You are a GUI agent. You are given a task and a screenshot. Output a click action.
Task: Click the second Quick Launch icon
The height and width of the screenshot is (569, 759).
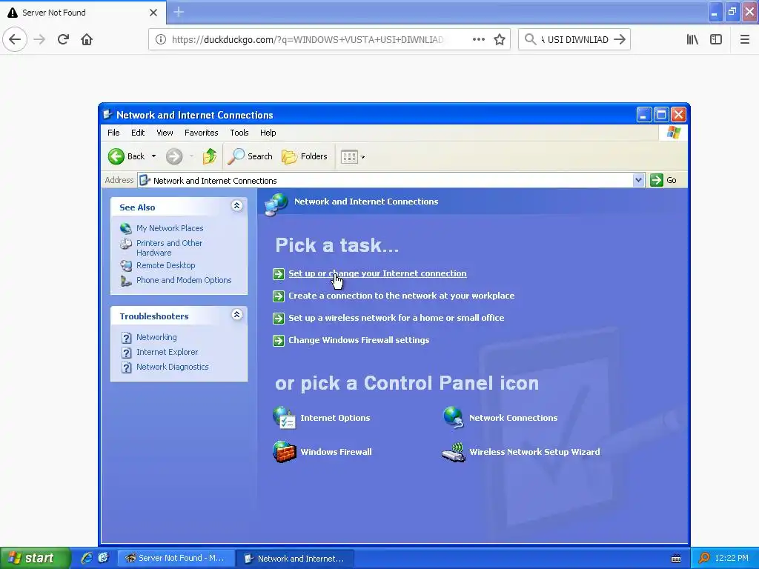pos(103,559)
